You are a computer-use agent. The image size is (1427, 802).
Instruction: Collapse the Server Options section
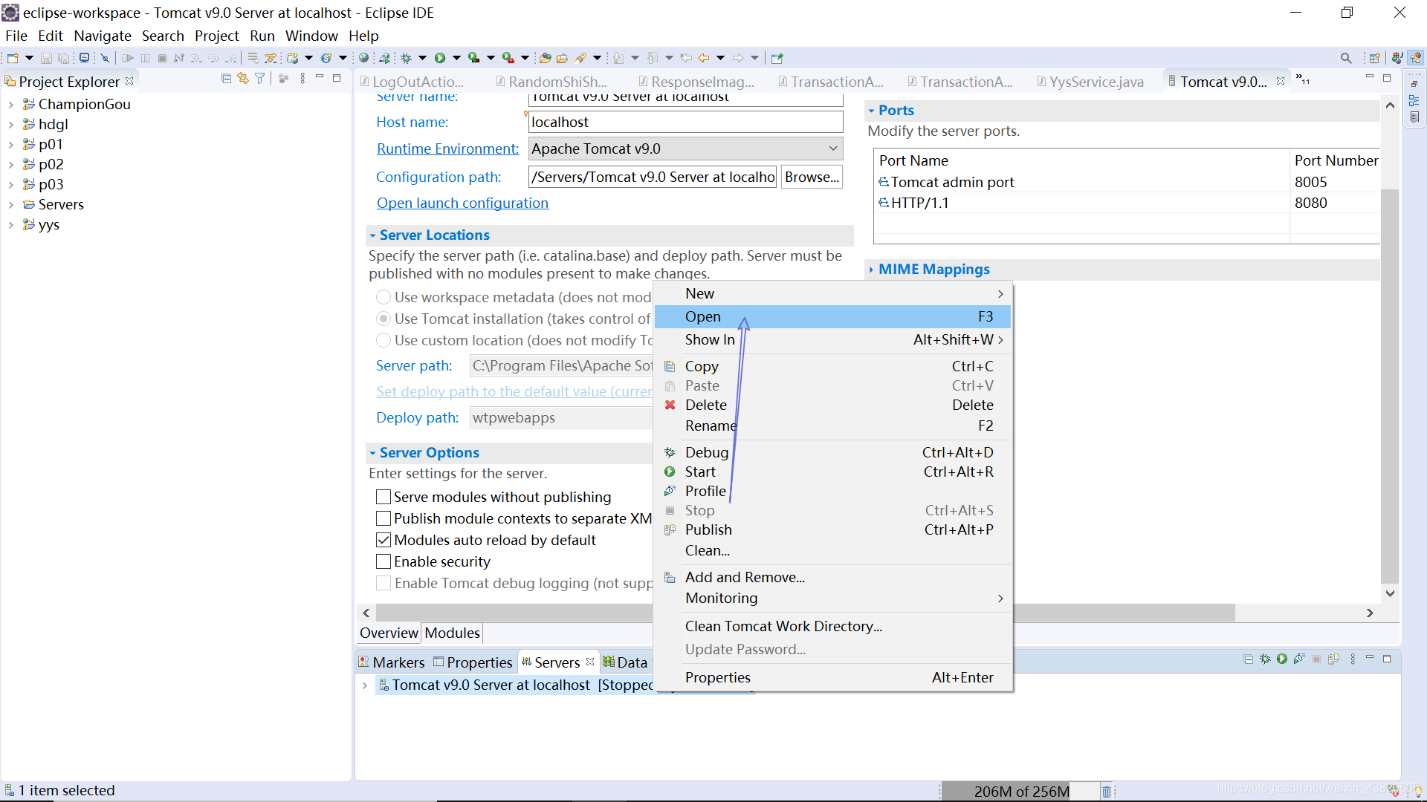pos(372,453)
